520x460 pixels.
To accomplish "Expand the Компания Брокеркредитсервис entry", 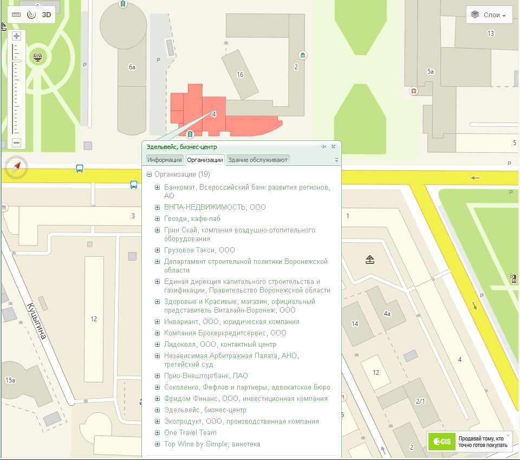I will [158, 333].
